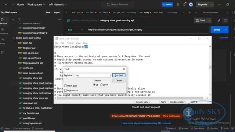Screen dimensions: 235x132
Task: Click Notepad horizontal scrollbar right arrow
Action: 207,98
